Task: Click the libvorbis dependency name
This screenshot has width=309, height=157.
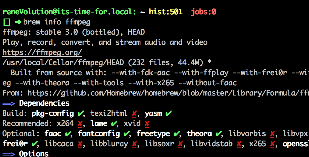Action: coord(247,134)
